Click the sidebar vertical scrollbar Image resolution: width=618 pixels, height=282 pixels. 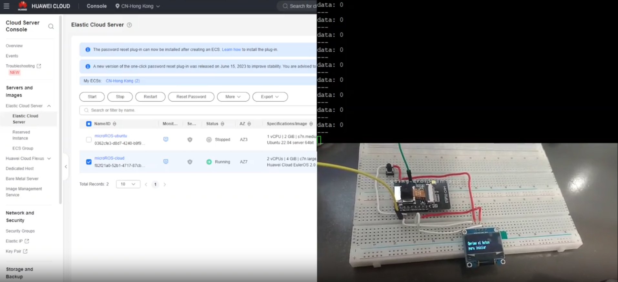tap(60, 110)
